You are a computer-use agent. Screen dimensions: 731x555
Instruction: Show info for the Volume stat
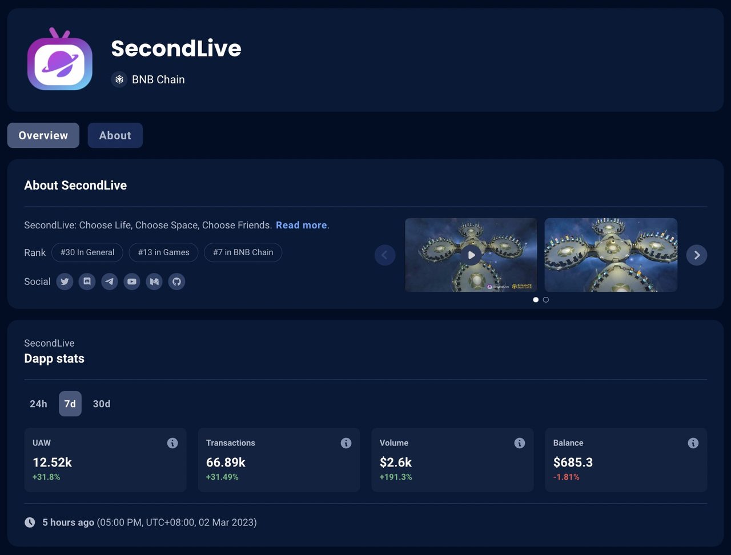click(520, 443)
